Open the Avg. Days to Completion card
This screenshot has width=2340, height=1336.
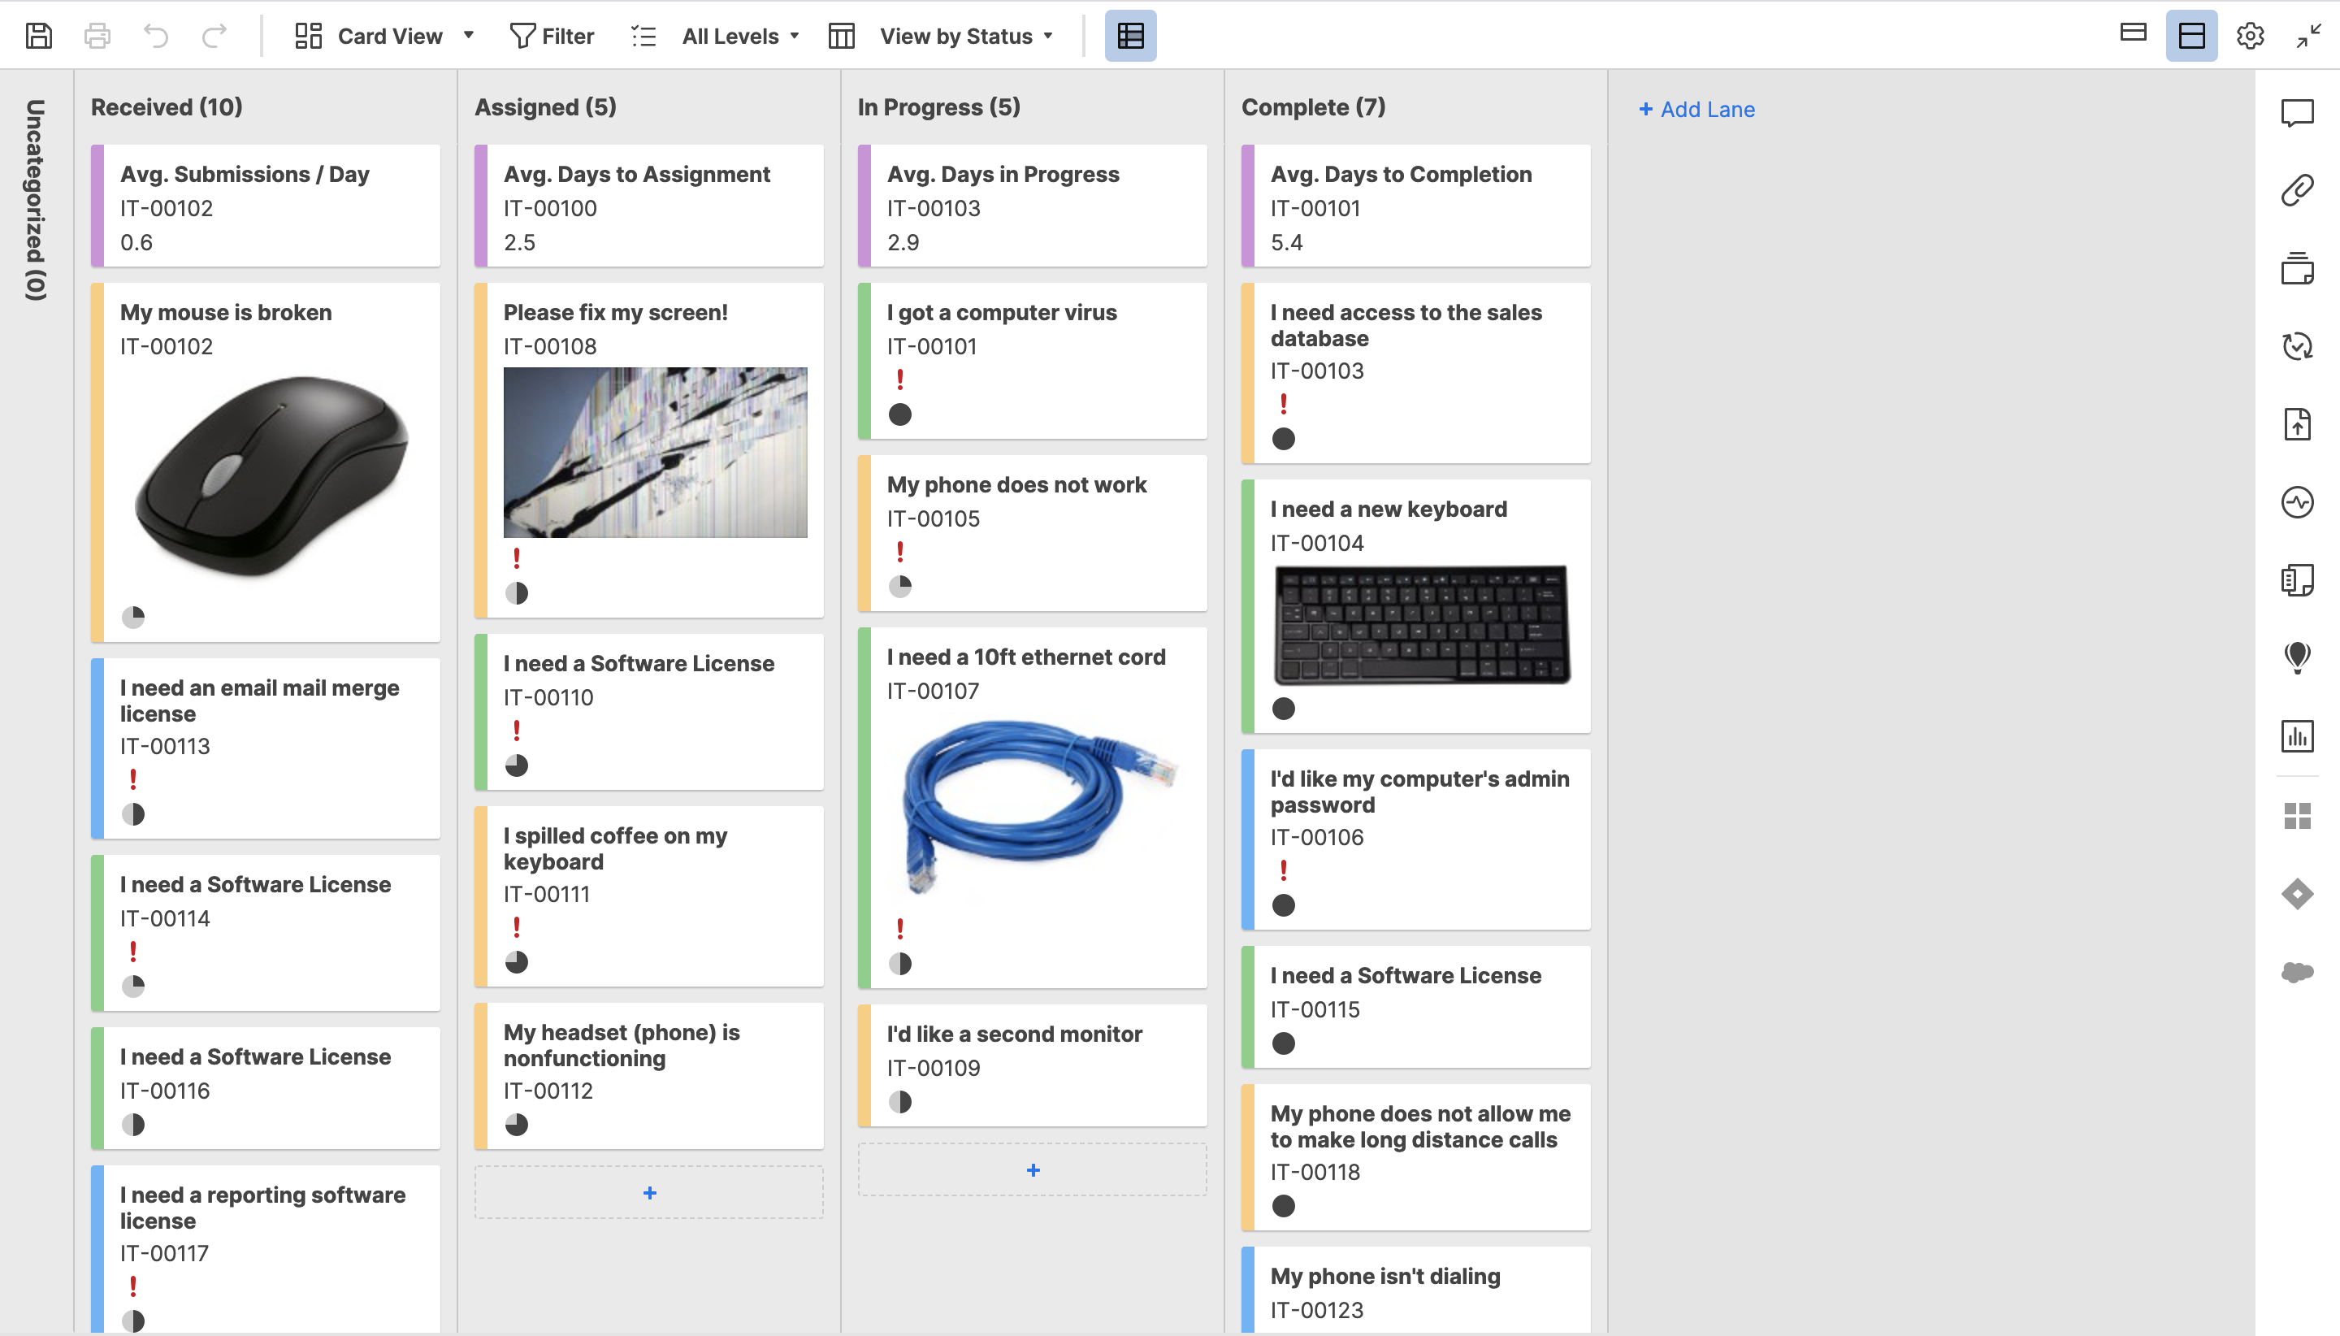tap(1415, 206)
